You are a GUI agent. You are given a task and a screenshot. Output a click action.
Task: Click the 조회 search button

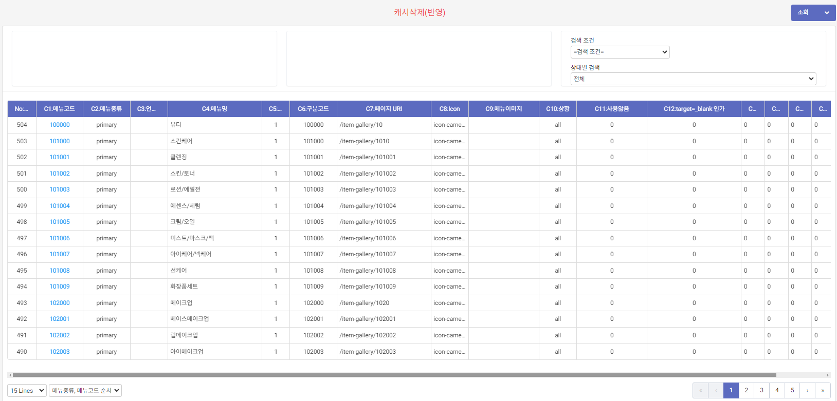click(804, 12)
